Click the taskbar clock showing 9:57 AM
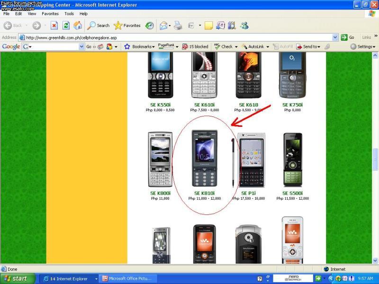Viewport: 379px width, 284px height. click(x=365, y=279)
